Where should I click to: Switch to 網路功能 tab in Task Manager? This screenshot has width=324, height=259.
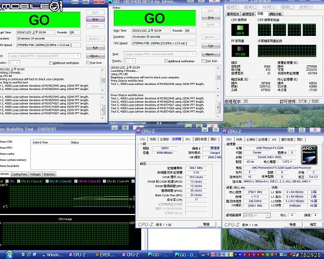(275, 14)
